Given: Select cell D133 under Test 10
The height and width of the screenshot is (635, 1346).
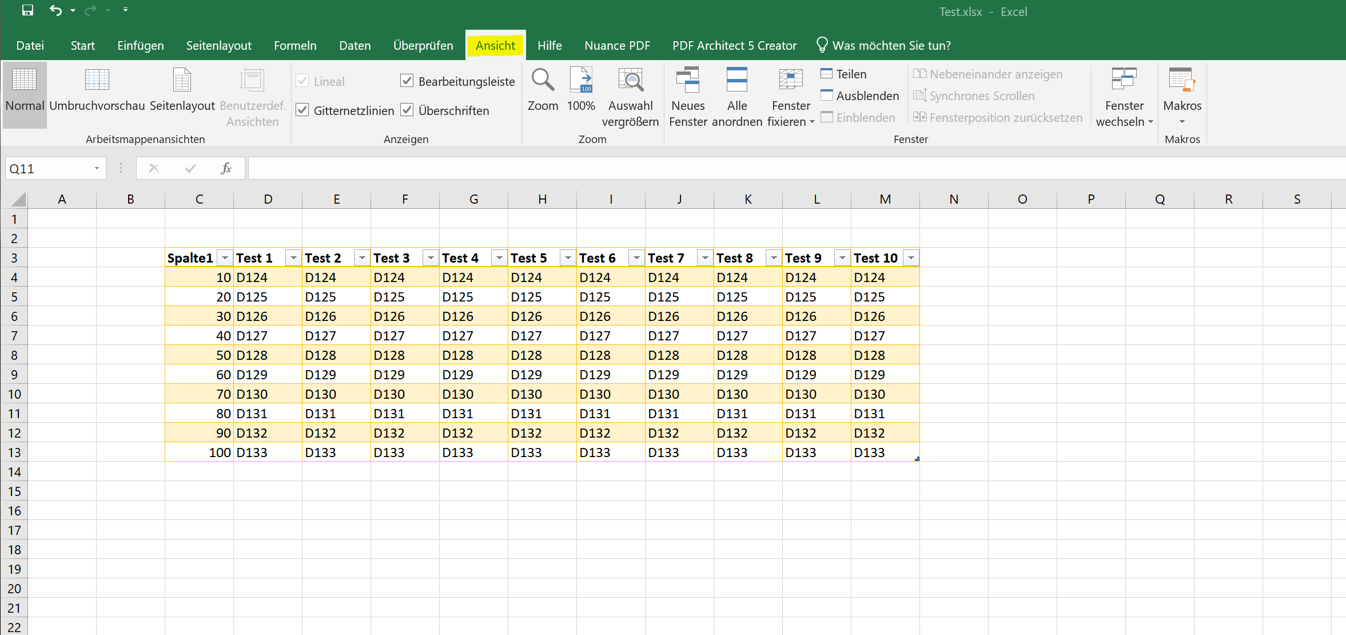Looking at the screenshot, I should click(885, 453).
